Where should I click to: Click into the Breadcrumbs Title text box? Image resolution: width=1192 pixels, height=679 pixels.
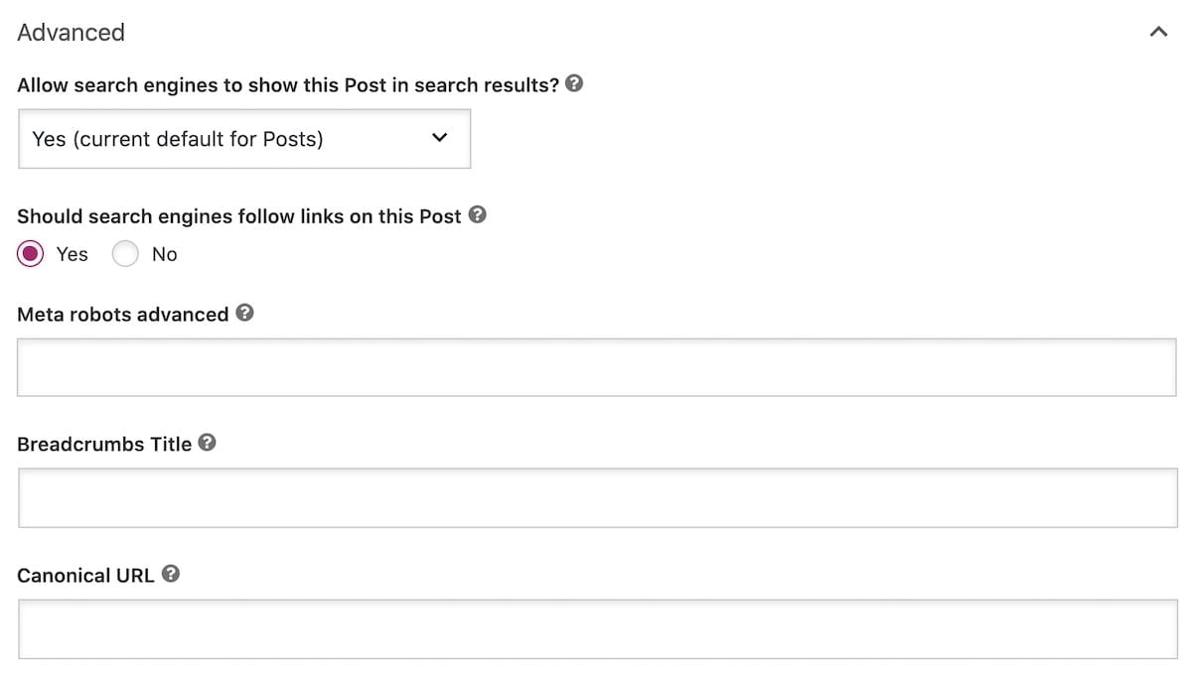(x=596, y=497)
